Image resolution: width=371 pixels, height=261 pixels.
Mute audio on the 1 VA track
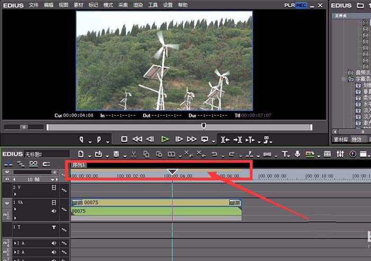(54, 211)
